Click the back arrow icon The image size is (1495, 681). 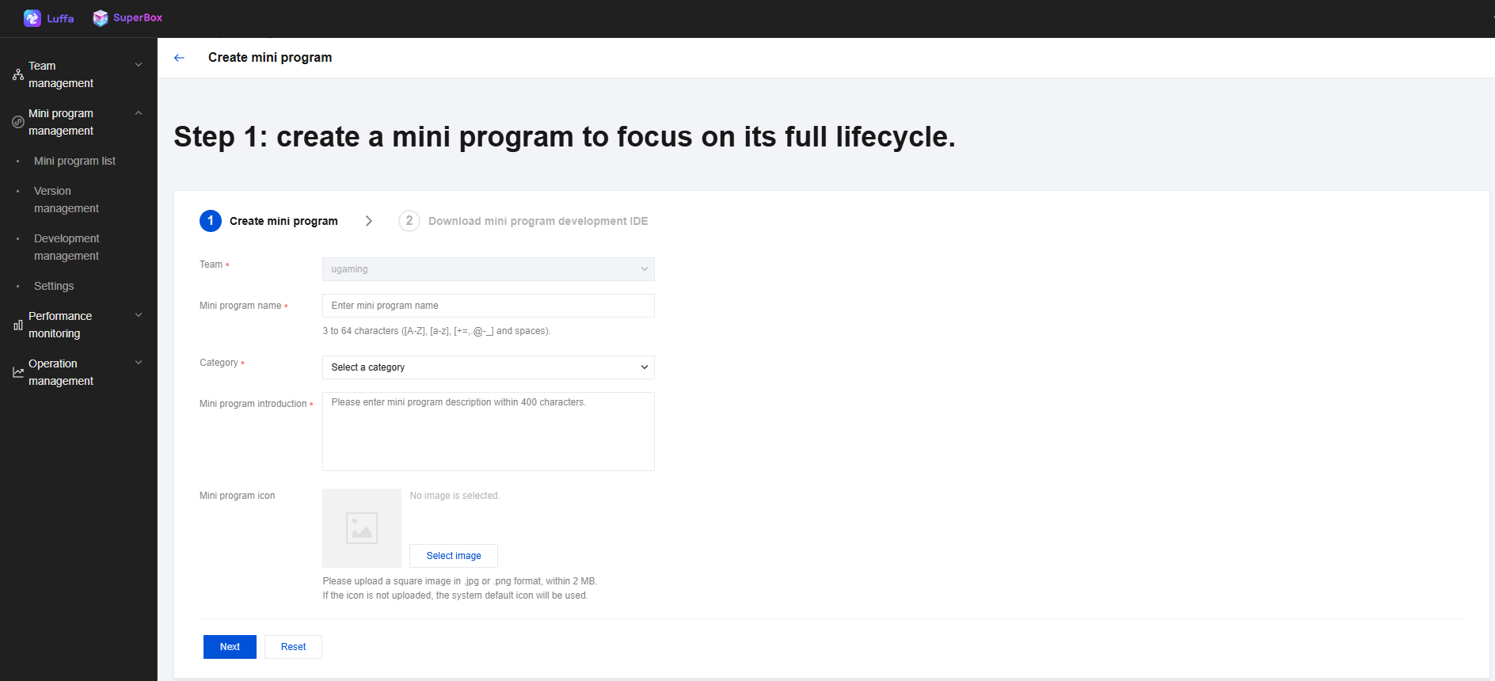point(179,58)
